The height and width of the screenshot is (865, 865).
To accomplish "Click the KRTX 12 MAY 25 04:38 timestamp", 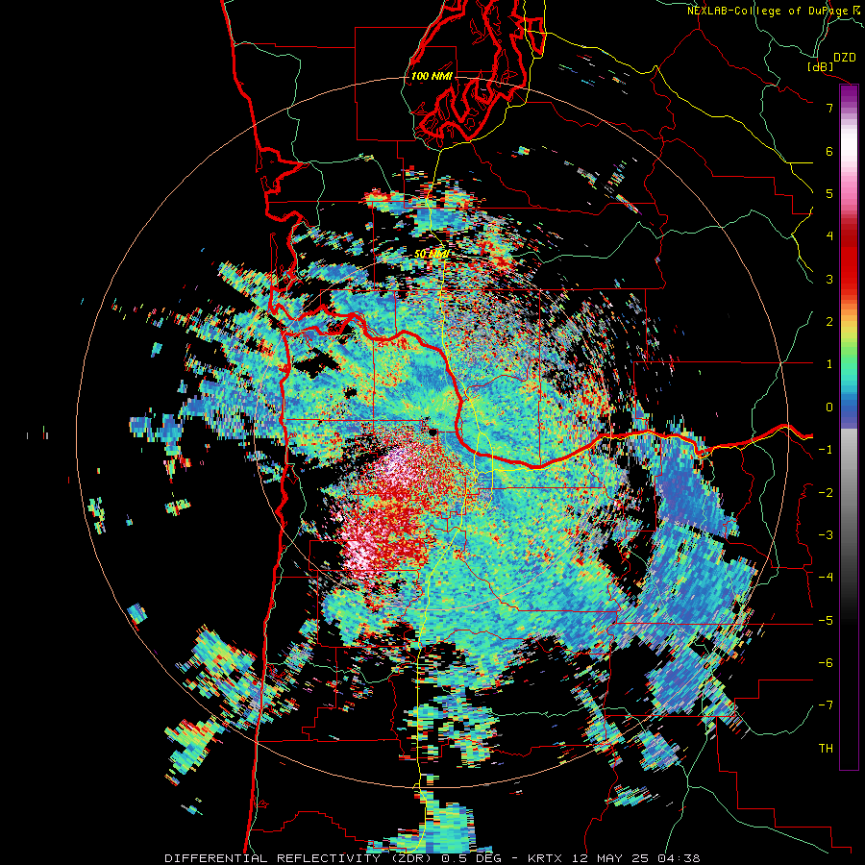I will [614, 858].
